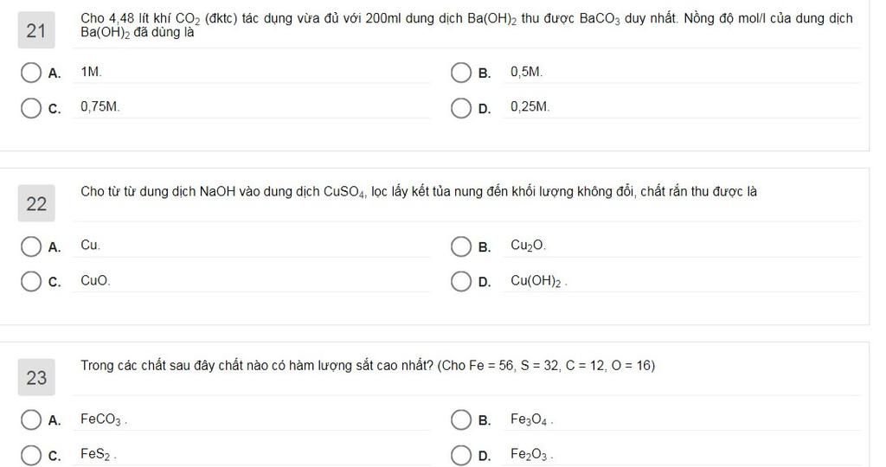
Task: Click the 'CuO' answer text
Action: pyautogui.click(x=95, y=281)
